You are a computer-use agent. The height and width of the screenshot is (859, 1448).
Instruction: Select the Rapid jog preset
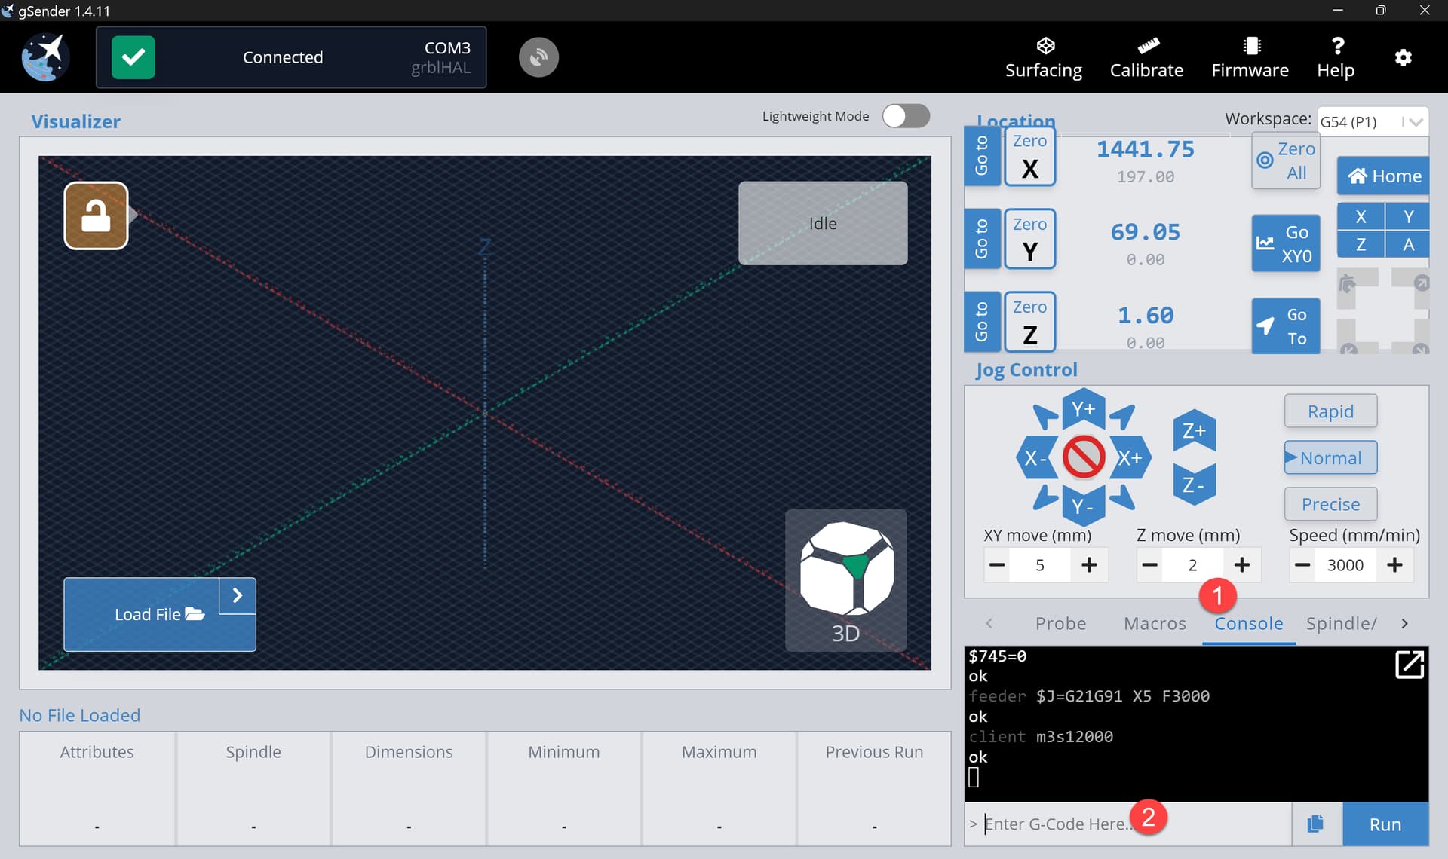pos(1330,411)
